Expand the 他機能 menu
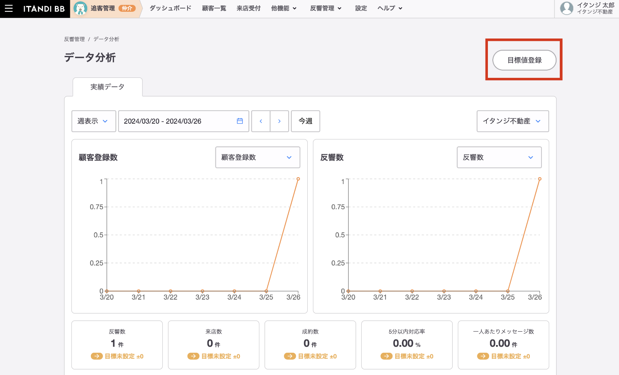This screenshot has height=375, width=619. (x=284, y=9)
